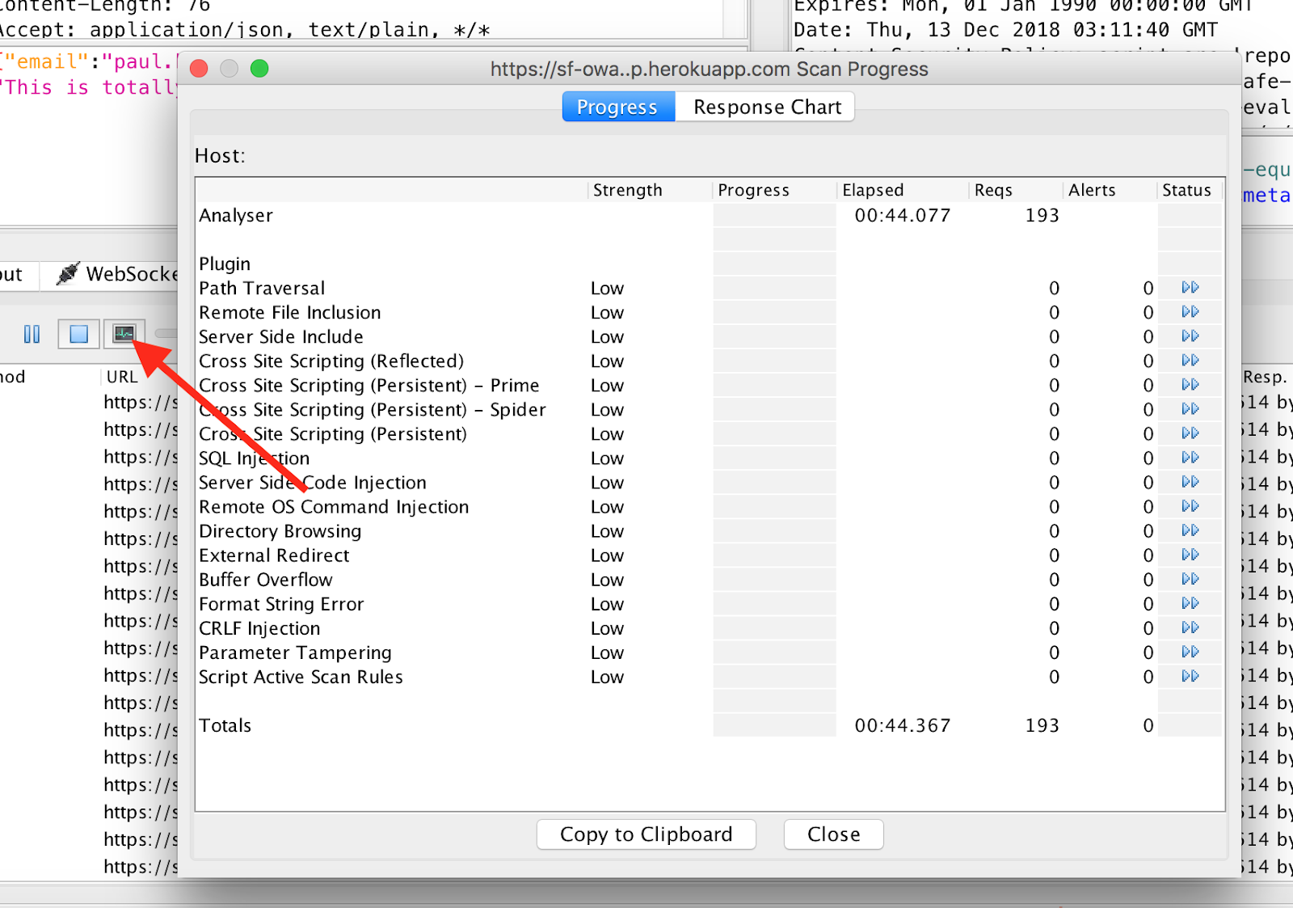Image resolution: width=1293 pixels, height=908 pixels.
Task: Click the Analyser progress bar
Action: point(773,215)
